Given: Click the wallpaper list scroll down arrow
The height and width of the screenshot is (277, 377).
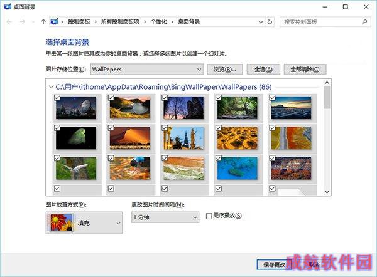Looking at the screenshot, I should 327,192.
